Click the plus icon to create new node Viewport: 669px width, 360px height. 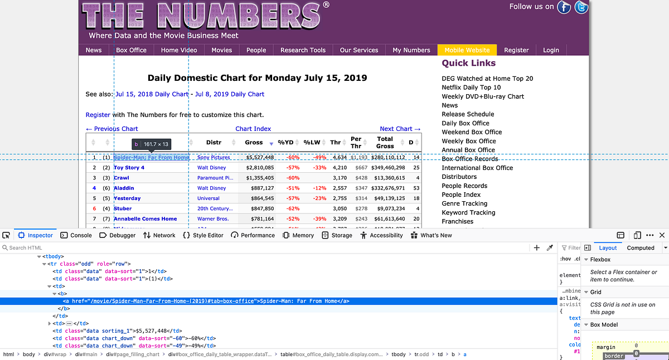click(537, 247)
